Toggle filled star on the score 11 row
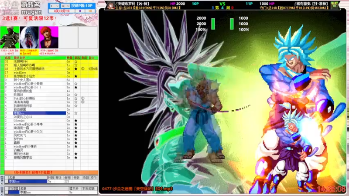This screenshot has height=196, width=349. (x=76, y=76)
